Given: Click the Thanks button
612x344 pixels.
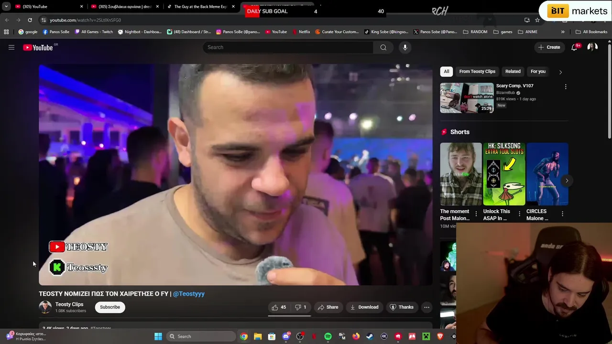Looking at the screenshot, I should [402, 307].
